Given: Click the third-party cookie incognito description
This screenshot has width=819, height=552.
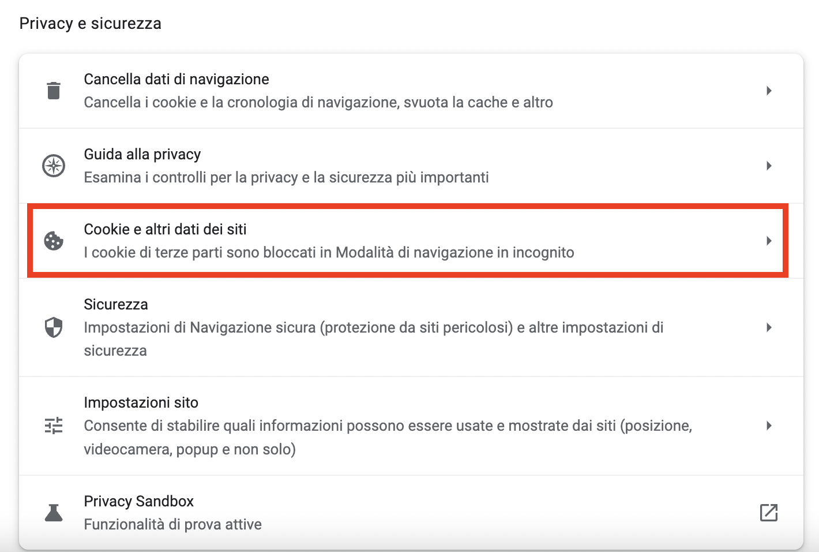Looking at the screenshot, I should point(329,253).
